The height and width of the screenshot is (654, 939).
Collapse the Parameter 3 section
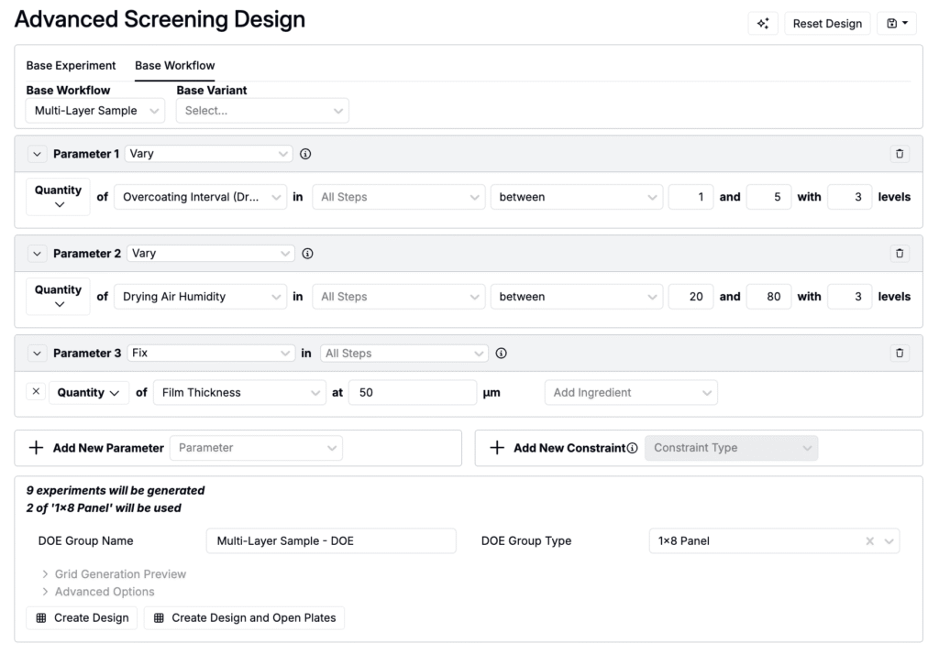click(38, 353)
